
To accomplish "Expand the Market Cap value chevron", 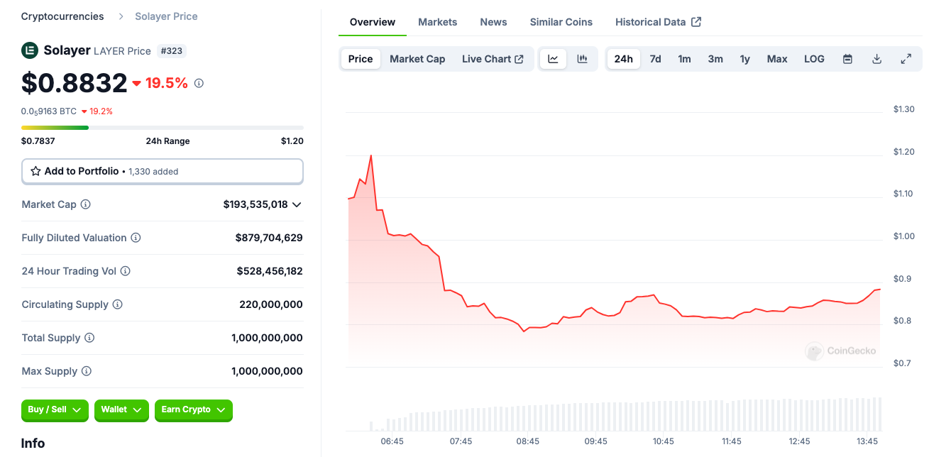I will point(297,204).
